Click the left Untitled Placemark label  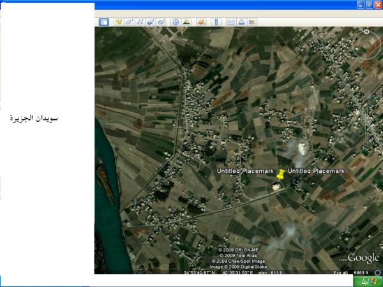coord(244,172)
